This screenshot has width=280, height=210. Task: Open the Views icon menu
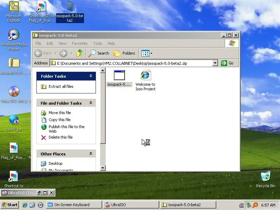147,53
